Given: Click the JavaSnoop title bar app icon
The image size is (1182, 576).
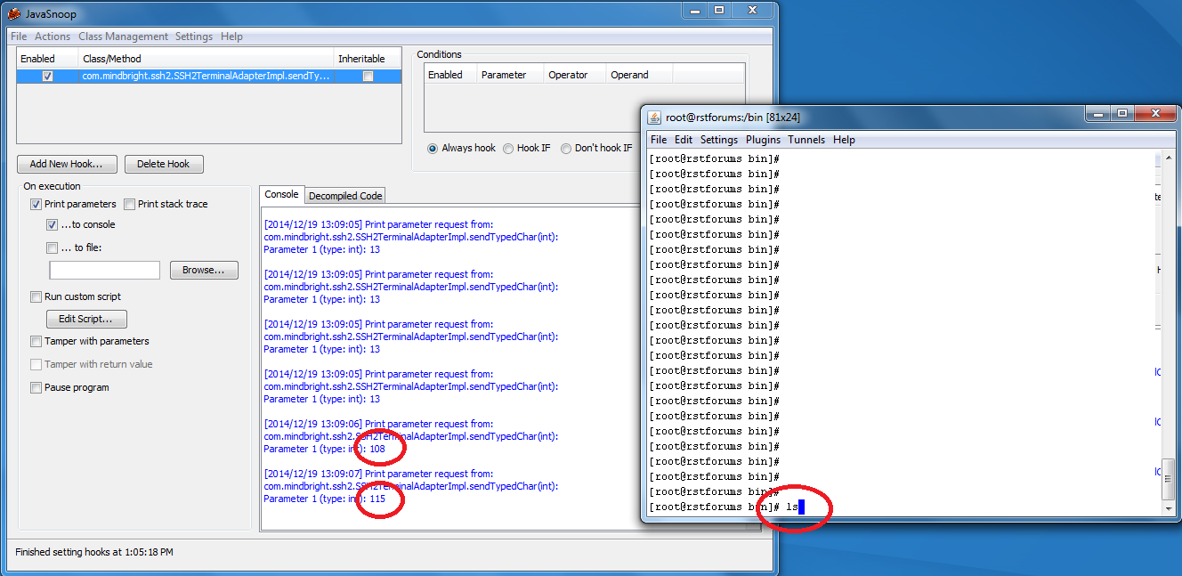Looking at the screenshot, I should (x=14, y=12).
